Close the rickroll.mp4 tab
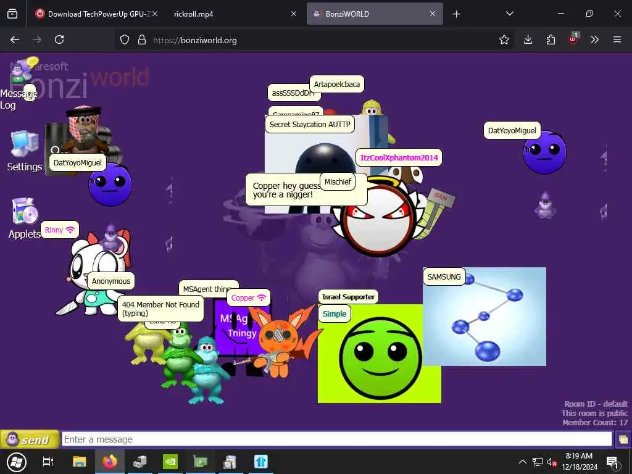The width and height of the screenshot is (632, 474). [294, 14]
